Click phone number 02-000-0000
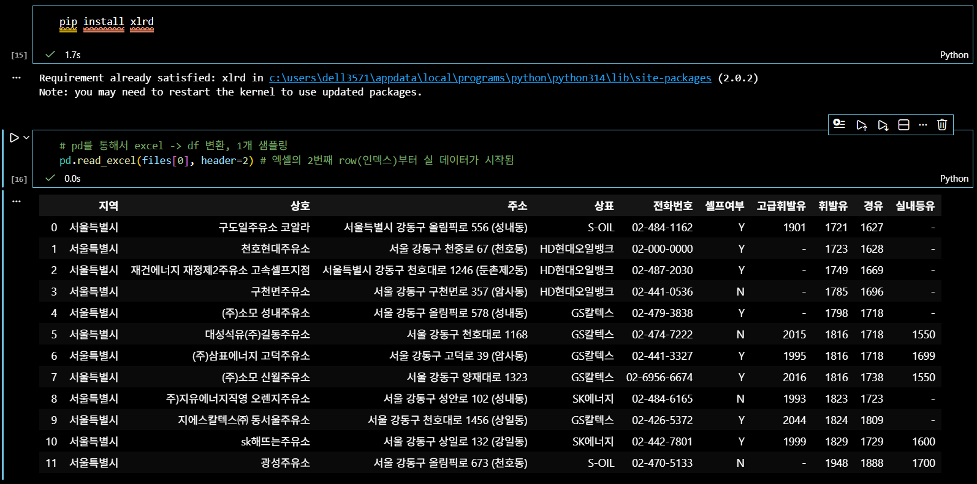 (x=662, y=249)
